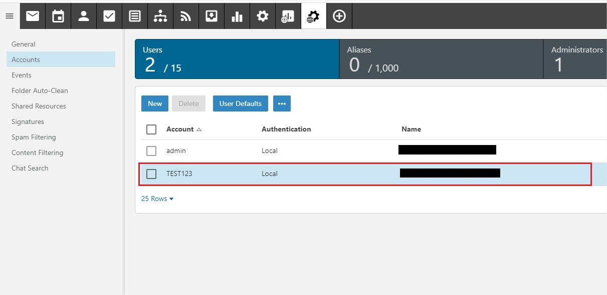Select Content Filtering in the sidebar
The width and height of the screenshot is (607, 295).
pos(37,152)
